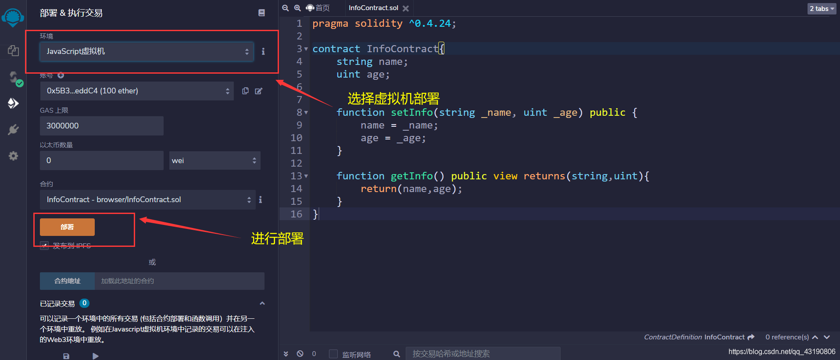The image size is (840, 360).
Task: Open the account 0x5B3...eddC4 dropdown
Action: (x=137, y=91)
